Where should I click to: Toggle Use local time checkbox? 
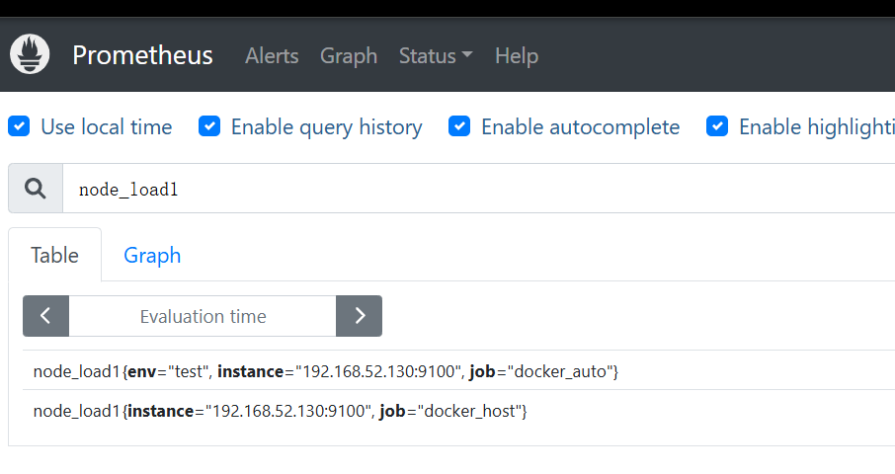point(19,126)
